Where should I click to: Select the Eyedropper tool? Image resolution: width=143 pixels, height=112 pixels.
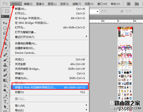click(5, 49)
